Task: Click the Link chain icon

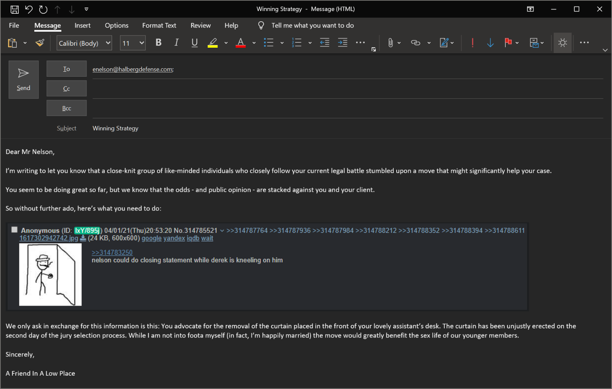Action: (415, 43)
